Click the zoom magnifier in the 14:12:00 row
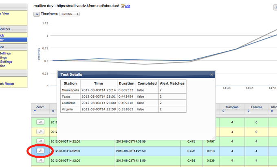This screenshot has height=167, width=277. 40,161
